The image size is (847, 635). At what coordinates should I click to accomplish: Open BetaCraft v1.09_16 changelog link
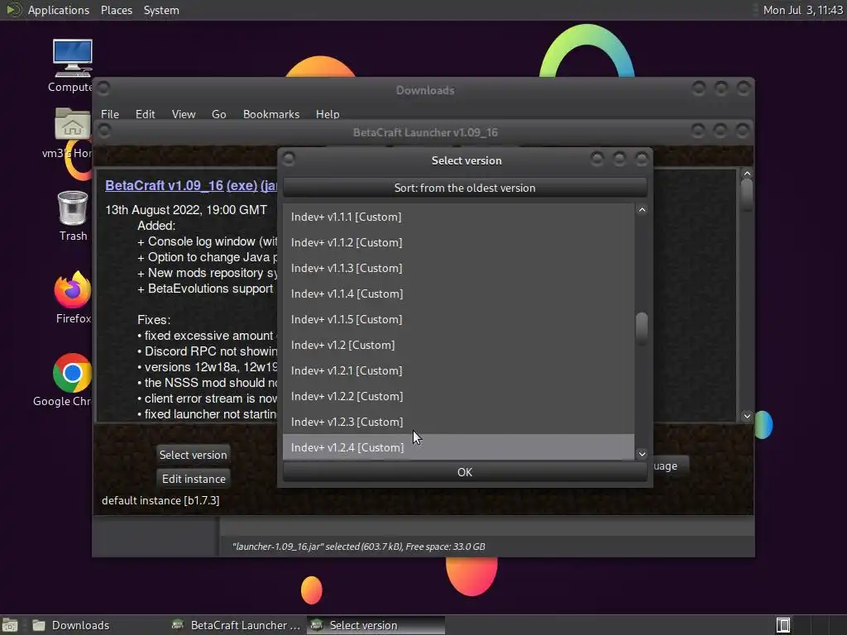pos(164,185)
